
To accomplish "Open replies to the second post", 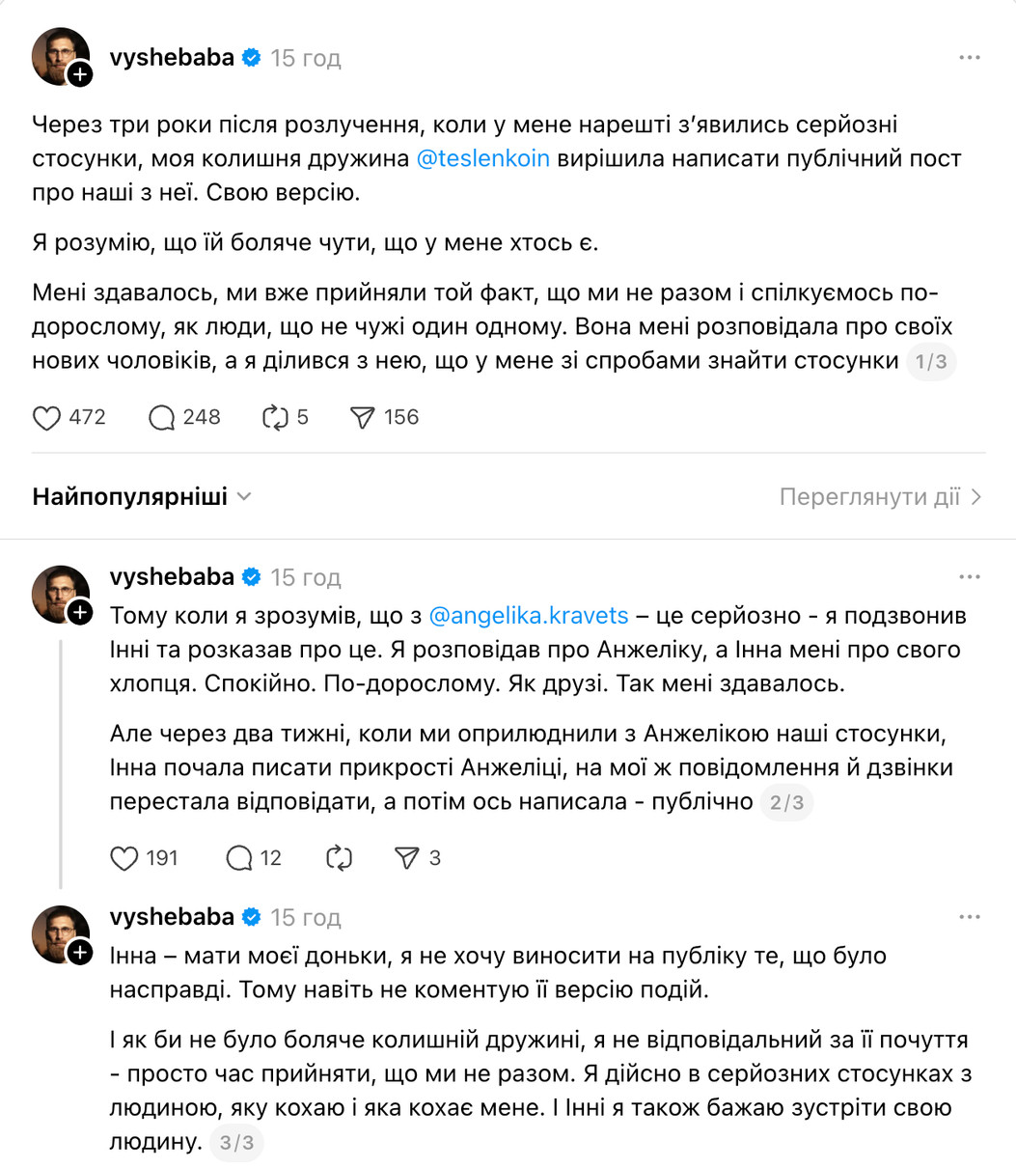I will pyautogui.click(x=237, y=857).
